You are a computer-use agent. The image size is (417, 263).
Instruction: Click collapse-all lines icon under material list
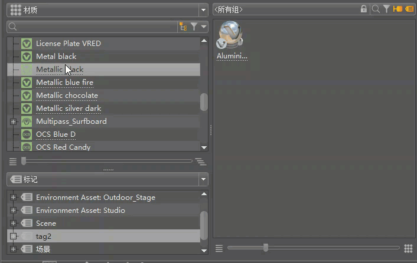13,162
